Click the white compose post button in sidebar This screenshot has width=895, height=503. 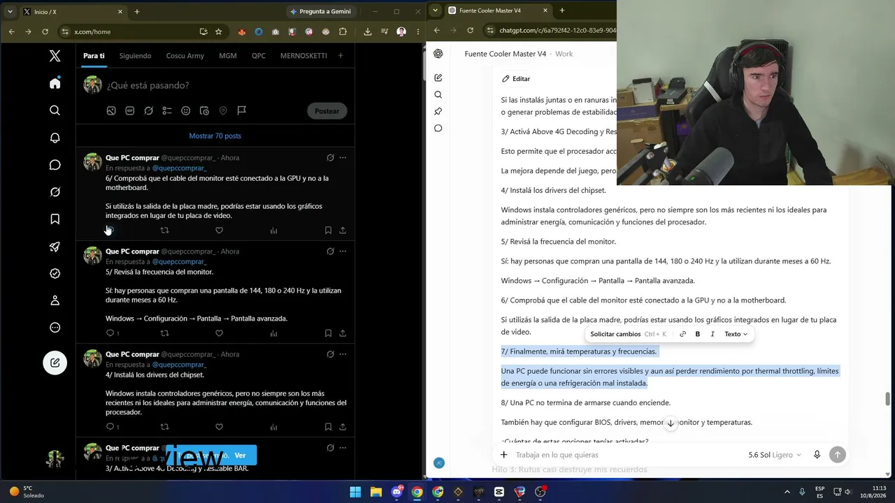[x=55, y=363]
